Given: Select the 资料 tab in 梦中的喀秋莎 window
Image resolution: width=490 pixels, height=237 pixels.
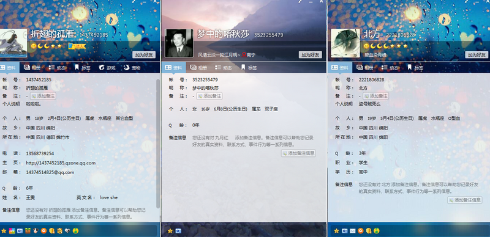Looking at the screenshot, I should click(174, 67).
